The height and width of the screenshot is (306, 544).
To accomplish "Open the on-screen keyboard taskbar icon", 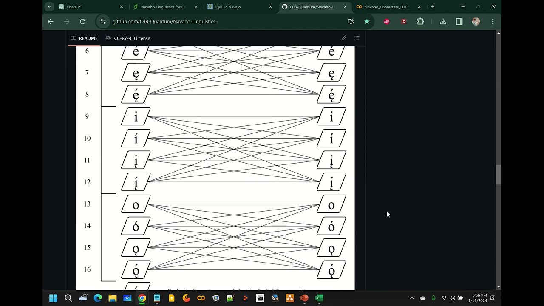I will (x=260, y=298).
